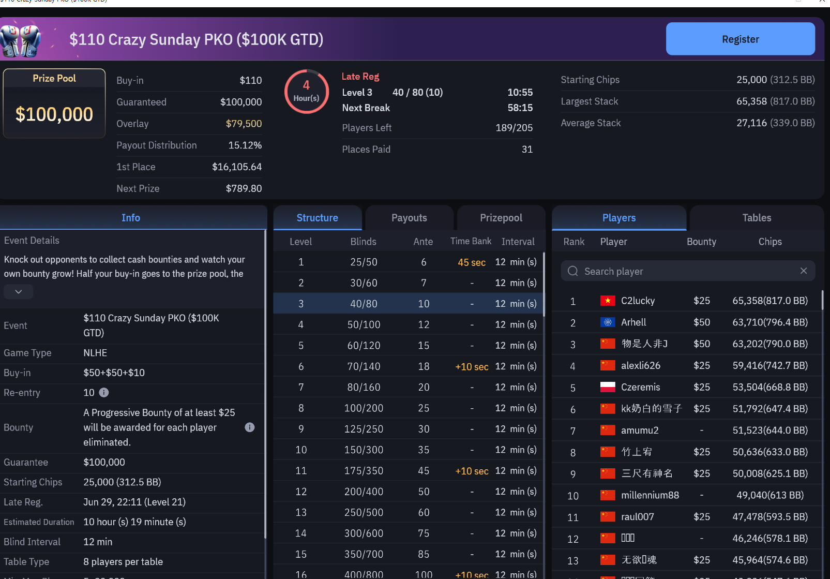Click the blind structure scrollbar
Viewport: 830px width, 579px height.
point(544,285)
